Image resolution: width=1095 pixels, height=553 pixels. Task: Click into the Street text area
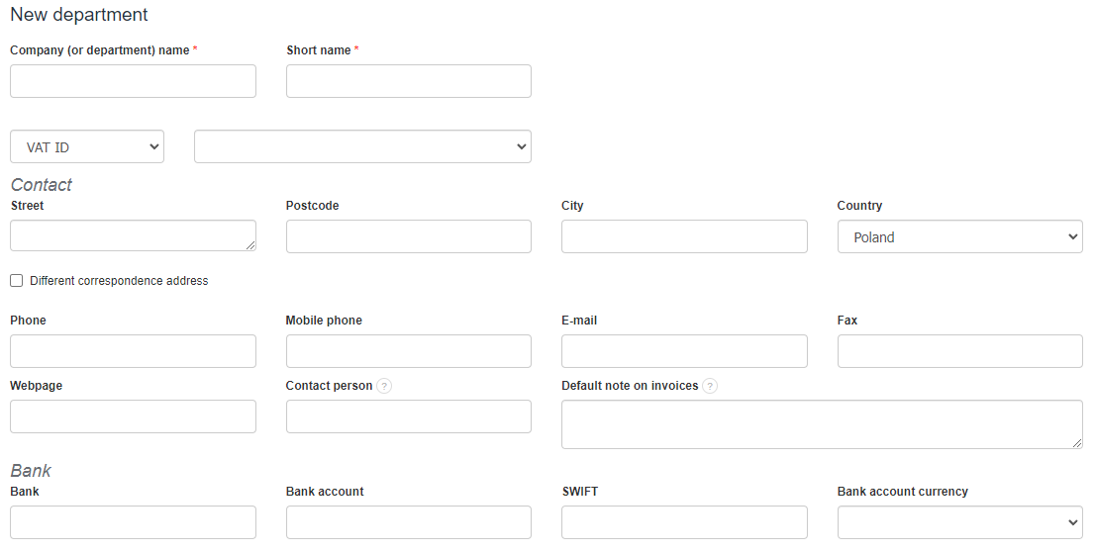point(133,235)
